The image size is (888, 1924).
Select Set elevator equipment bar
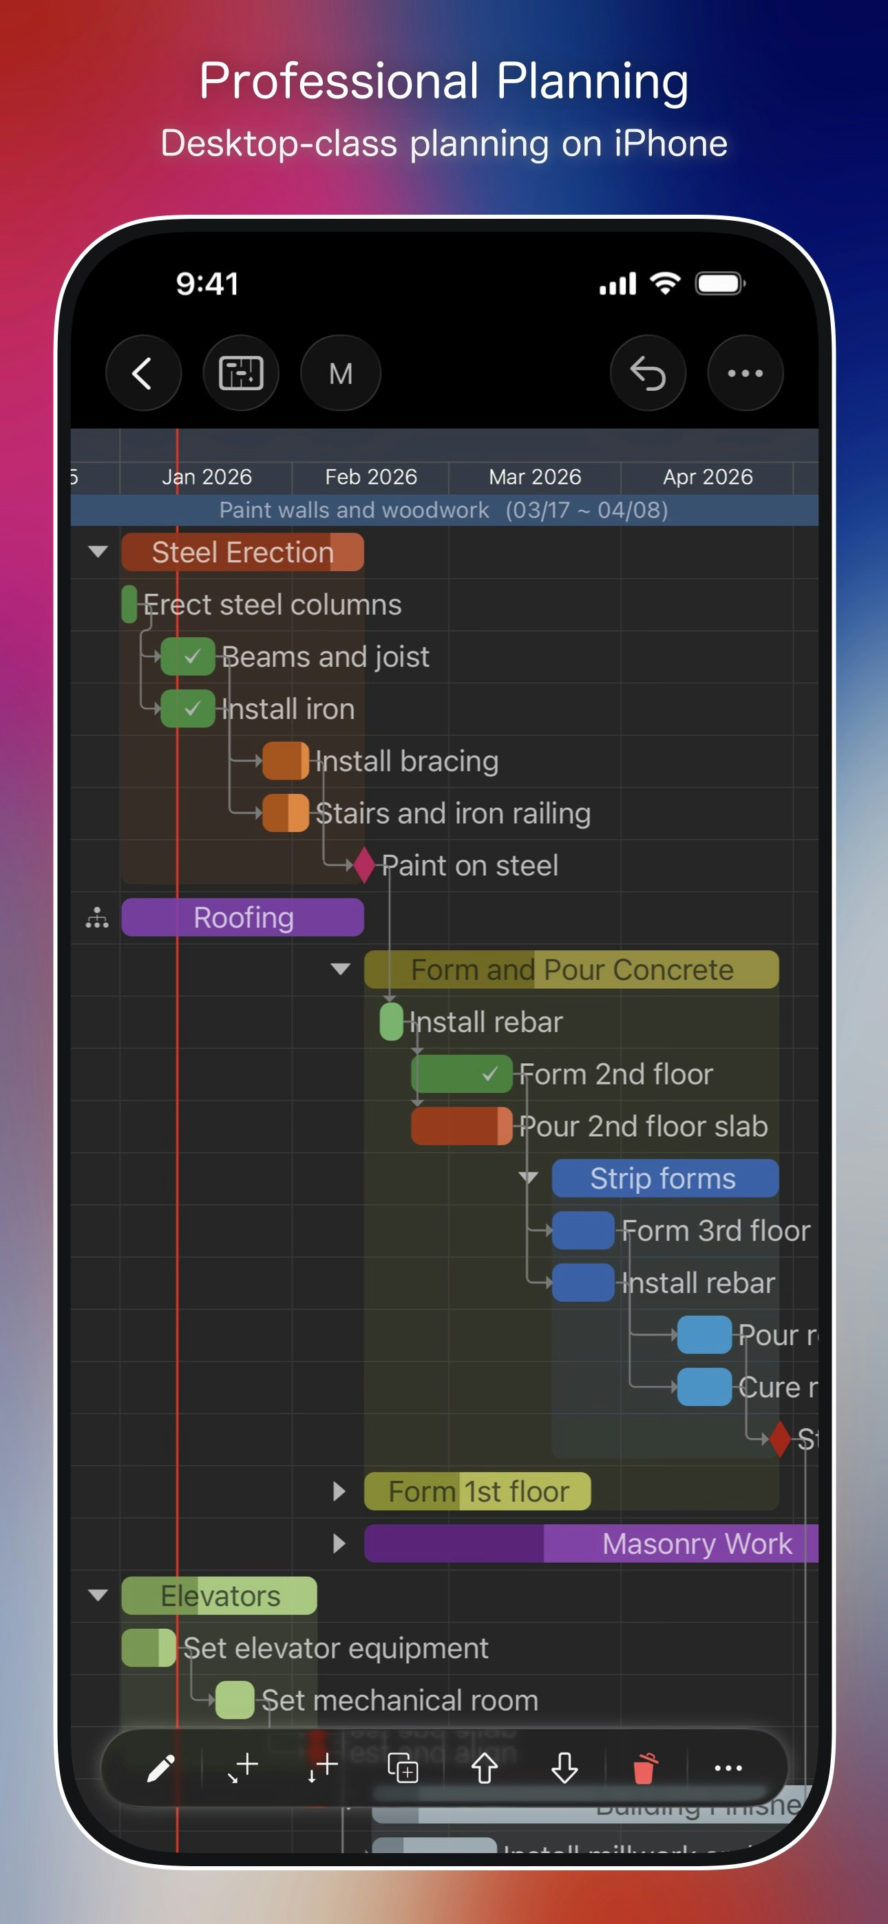click(149, 1647)
